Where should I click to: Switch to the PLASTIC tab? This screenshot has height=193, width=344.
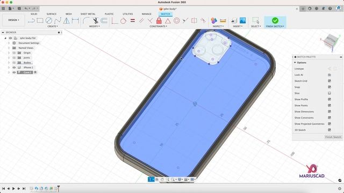click(109, 14)
